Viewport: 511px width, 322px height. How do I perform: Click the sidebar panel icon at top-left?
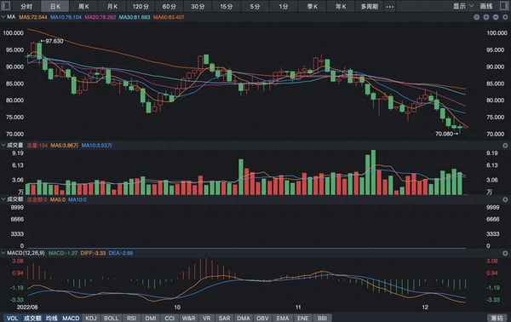click(6, 6)
